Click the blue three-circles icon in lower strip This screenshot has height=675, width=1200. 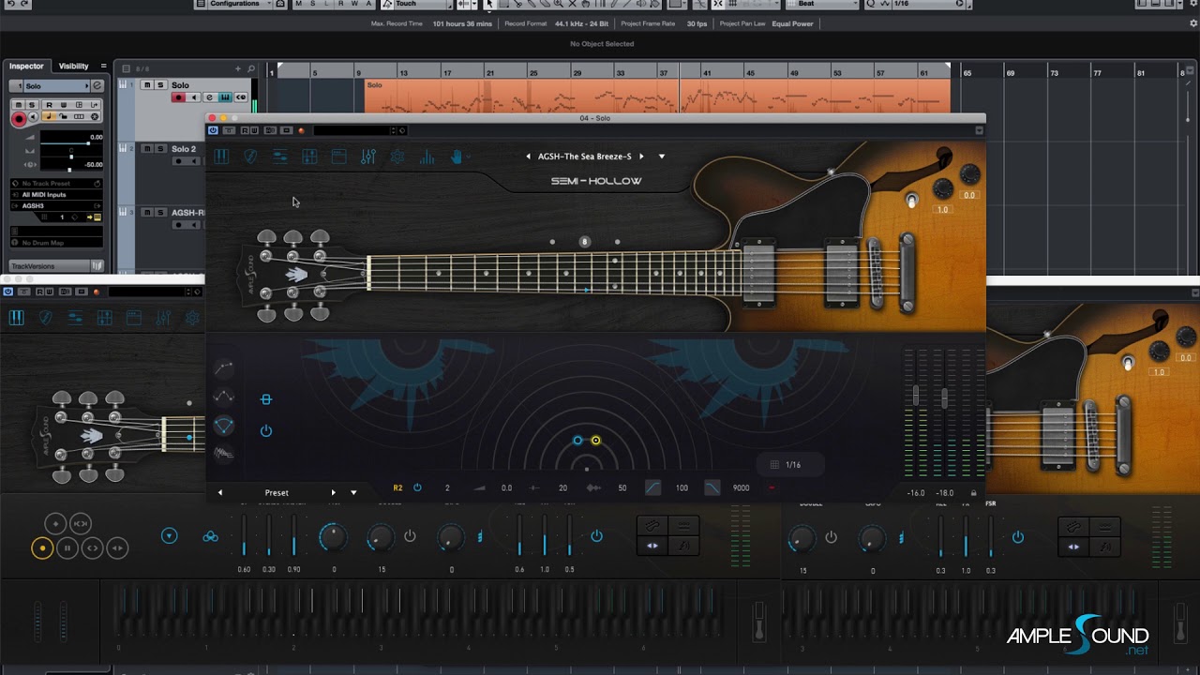pos(211,536)
